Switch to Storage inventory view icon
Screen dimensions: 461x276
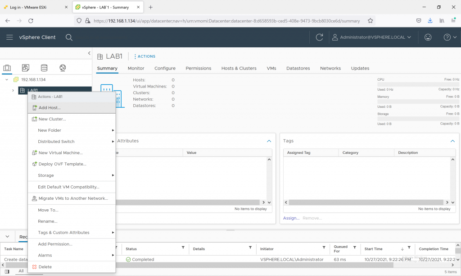(44, 68)
